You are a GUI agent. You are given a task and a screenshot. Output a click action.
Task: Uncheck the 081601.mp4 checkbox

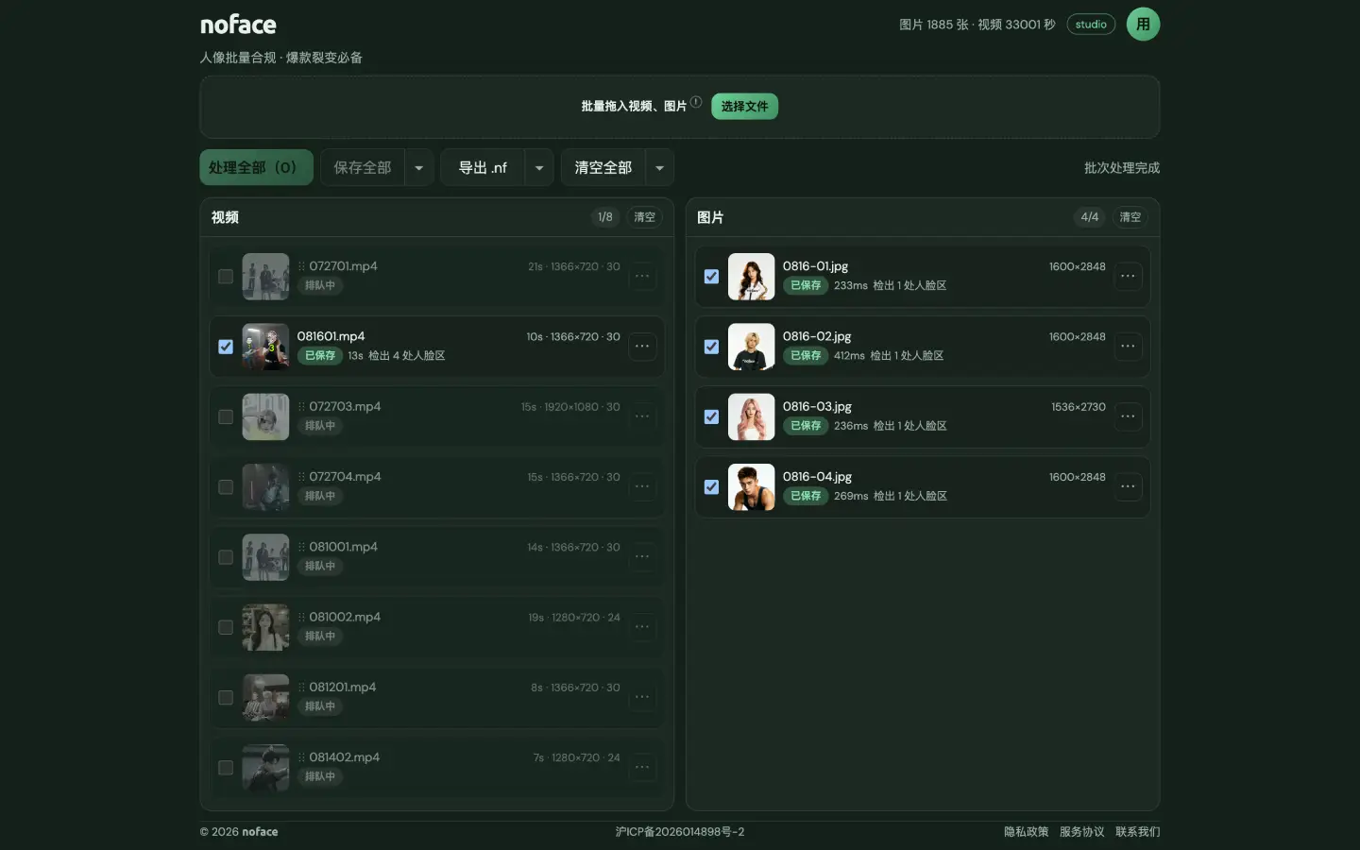click(x=226, y=347)
